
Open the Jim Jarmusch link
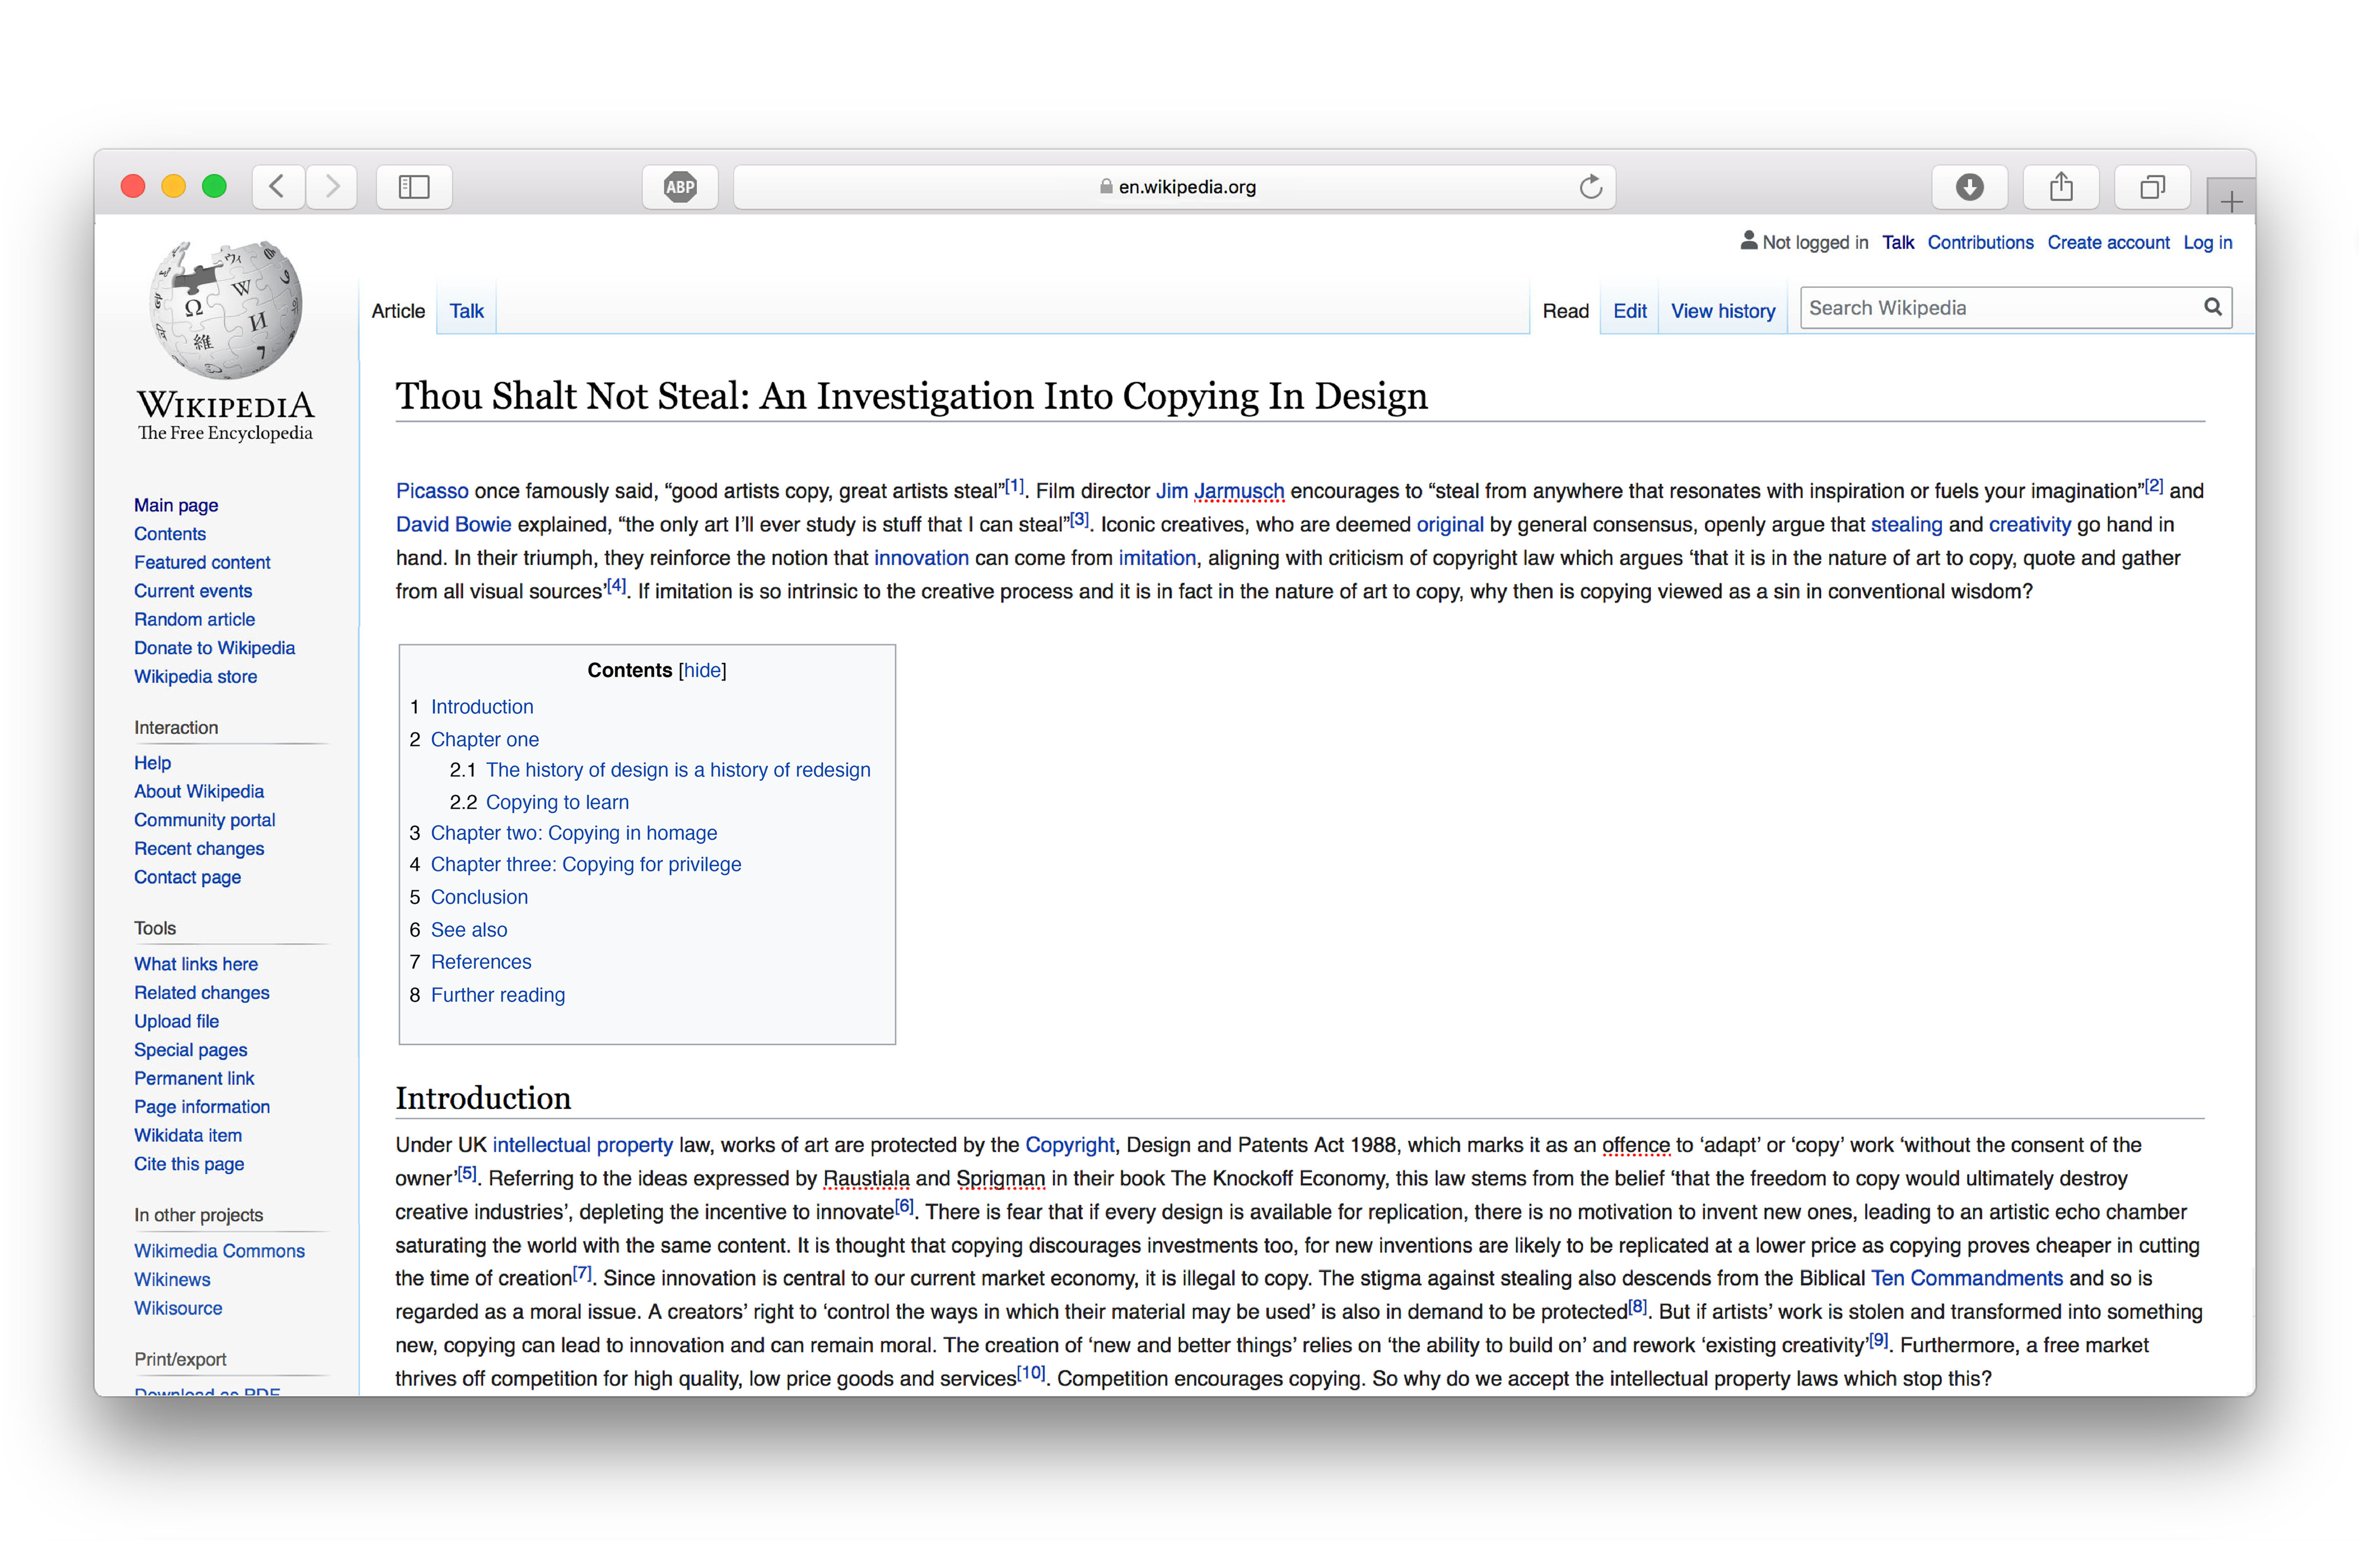tap(1220, 491)
